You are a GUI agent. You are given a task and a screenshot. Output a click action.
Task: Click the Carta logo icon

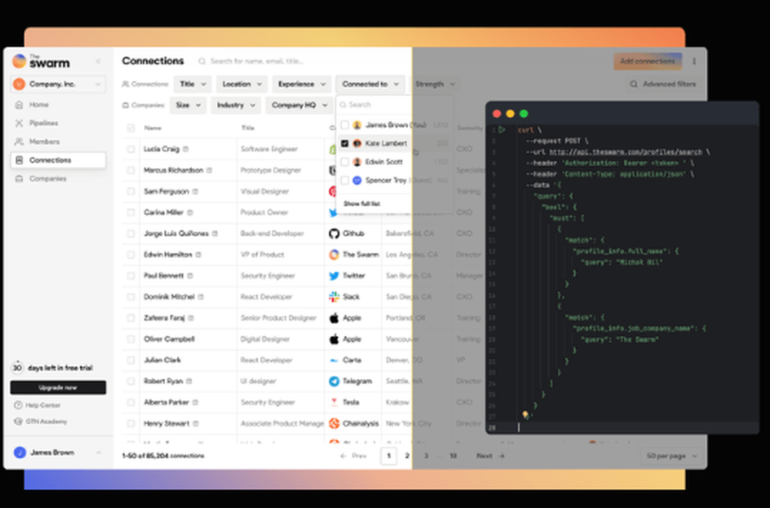334,361
